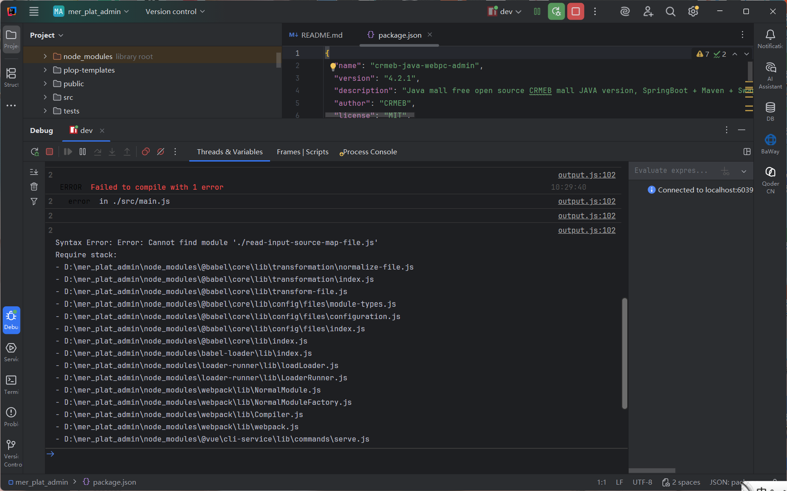Click the Search Everywhere magnifier
The height and width of the screenshot is (491, 787).
[670, 12]
